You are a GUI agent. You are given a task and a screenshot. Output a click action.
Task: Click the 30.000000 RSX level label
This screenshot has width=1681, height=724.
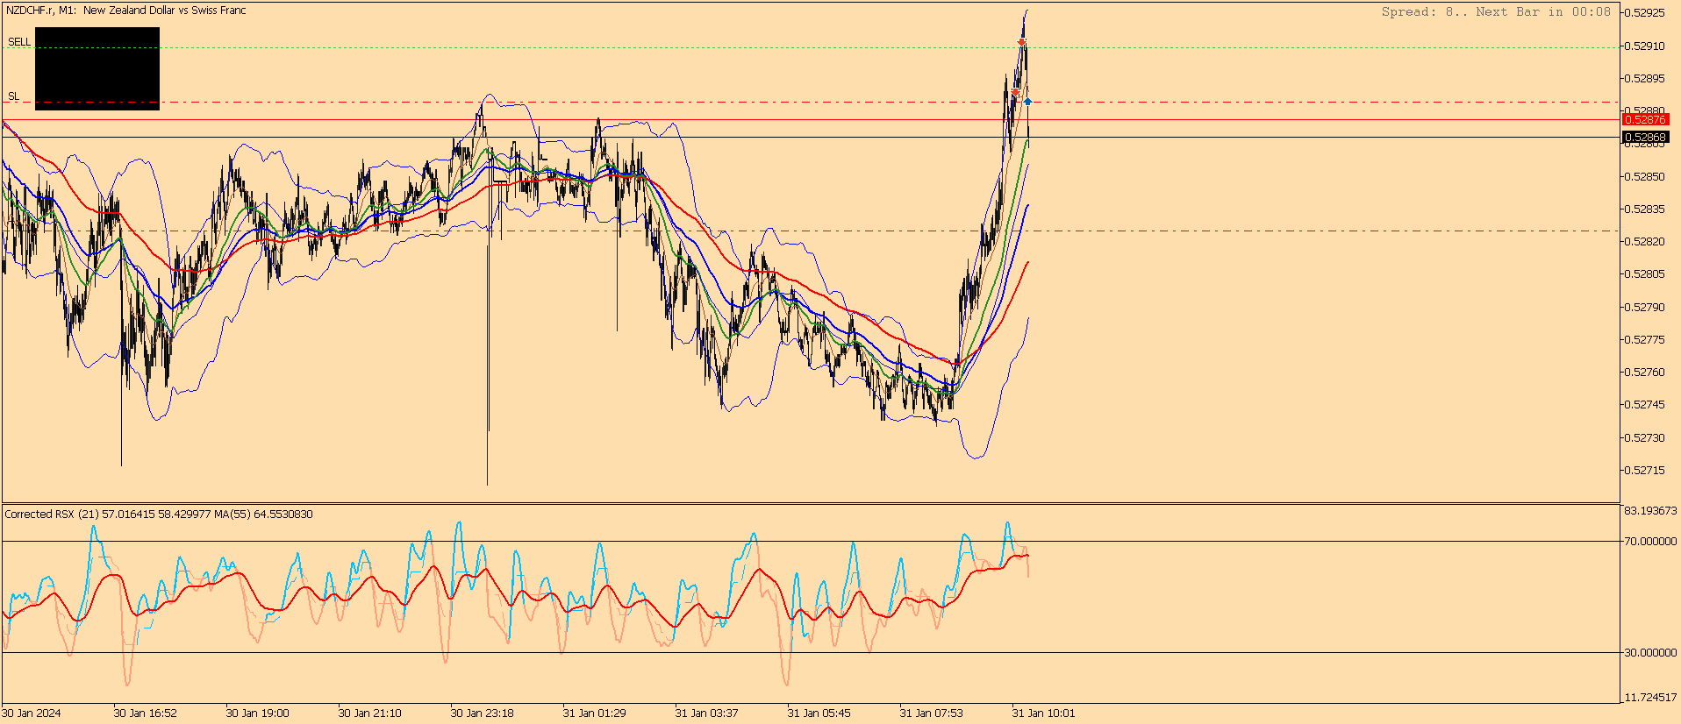click(x=1650, y=653)
